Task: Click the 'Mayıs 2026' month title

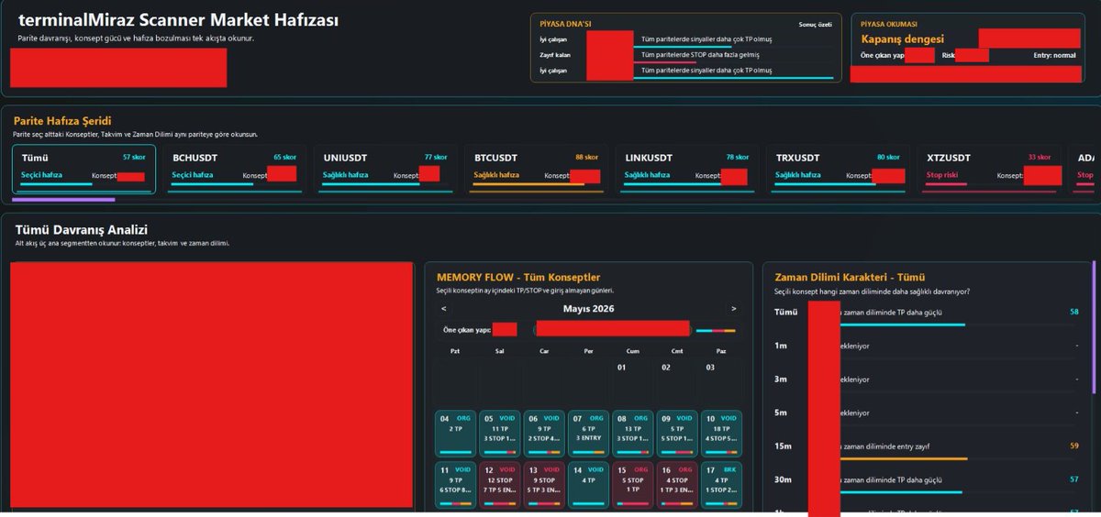Action: [589, 309]
